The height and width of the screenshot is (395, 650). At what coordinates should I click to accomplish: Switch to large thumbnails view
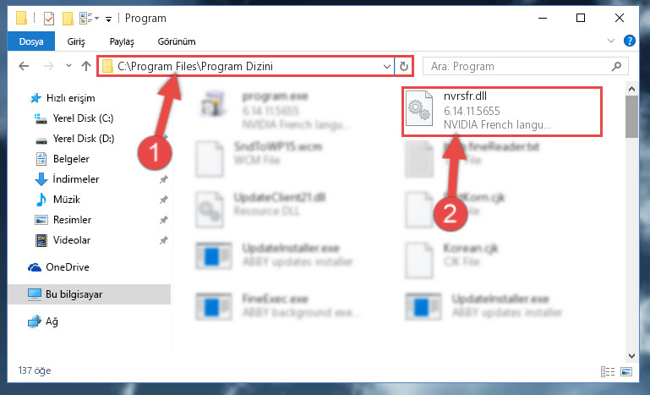click(626, 371)
